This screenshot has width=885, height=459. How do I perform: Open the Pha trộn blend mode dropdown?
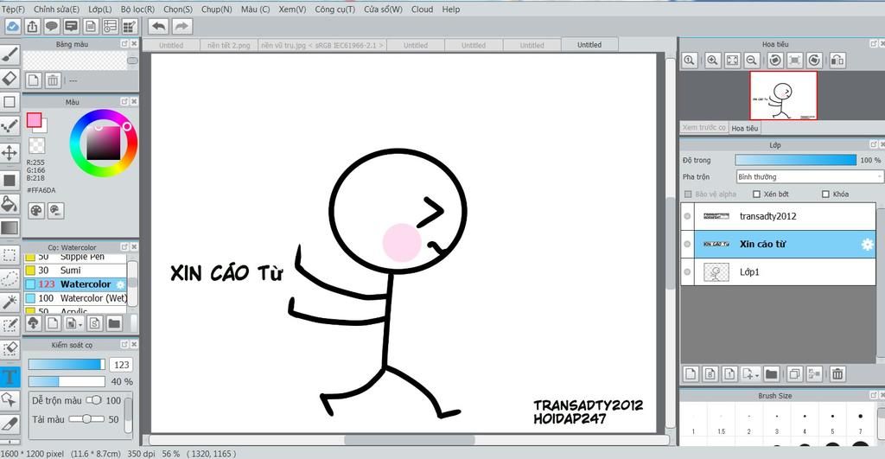point(808,176)
